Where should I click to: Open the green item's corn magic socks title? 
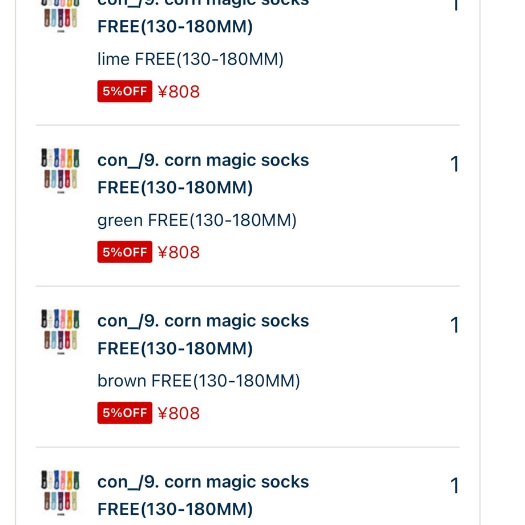(x=203, y=174)
